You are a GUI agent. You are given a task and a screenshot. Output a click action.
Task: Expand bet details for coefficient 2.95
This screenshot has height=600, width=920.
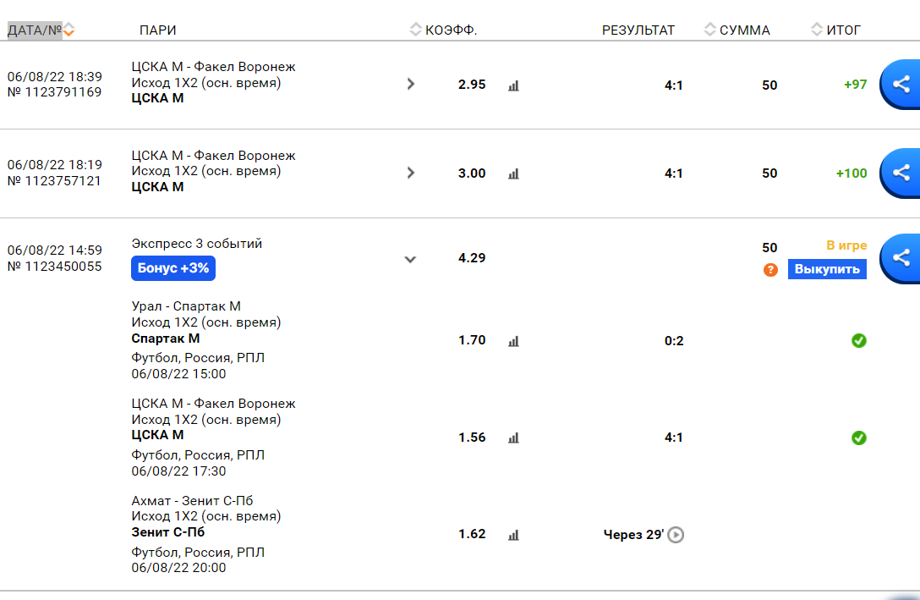[411, 85]
